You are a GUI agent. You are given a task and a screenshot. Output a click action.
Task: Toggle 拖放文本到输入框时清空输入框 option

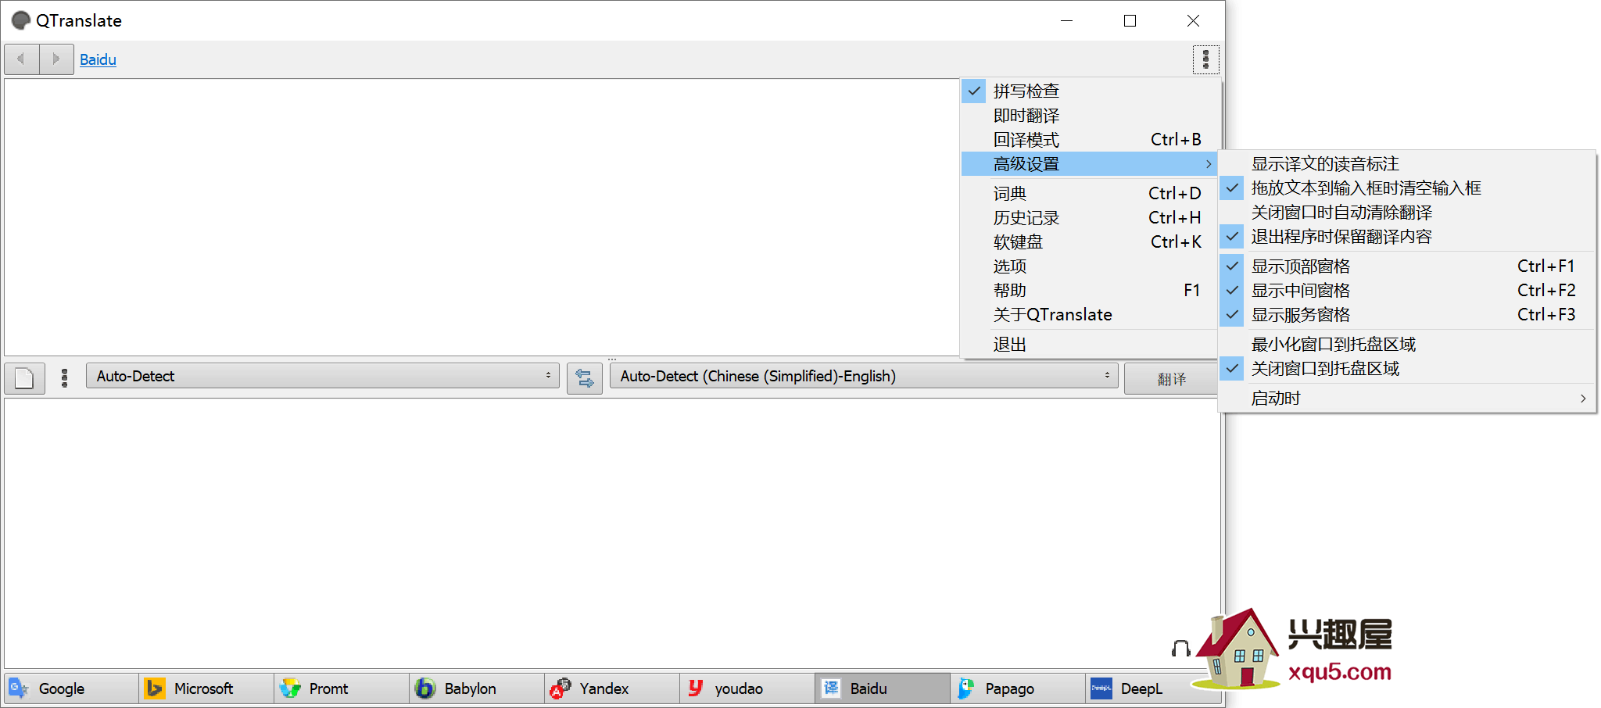coord(1407,188)
